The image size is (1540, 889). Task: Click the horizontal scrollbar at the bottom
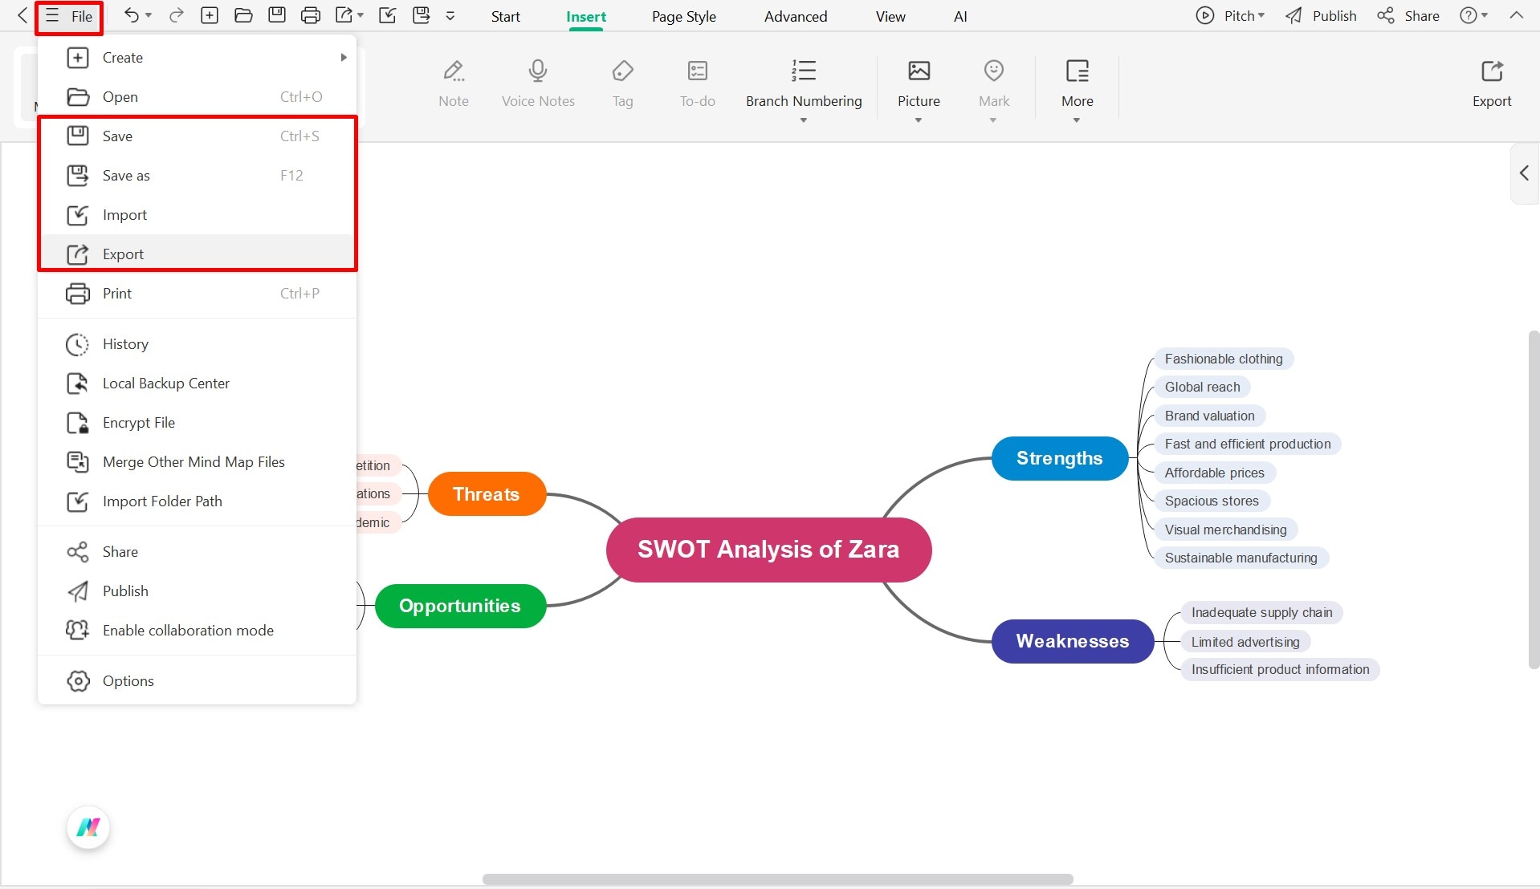coord(777,879)
